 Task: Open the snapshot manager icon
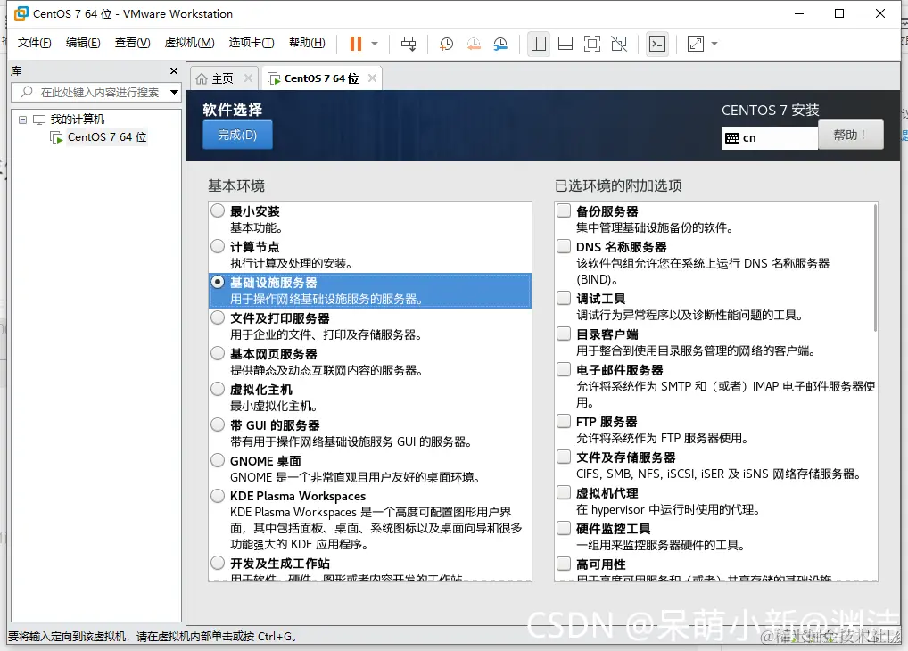[x=500, y=44]
